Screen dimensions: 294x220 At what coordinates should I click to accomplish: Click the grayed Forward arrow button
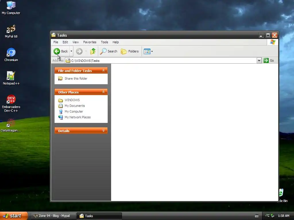pyautogui.click(x=79, y=51)
